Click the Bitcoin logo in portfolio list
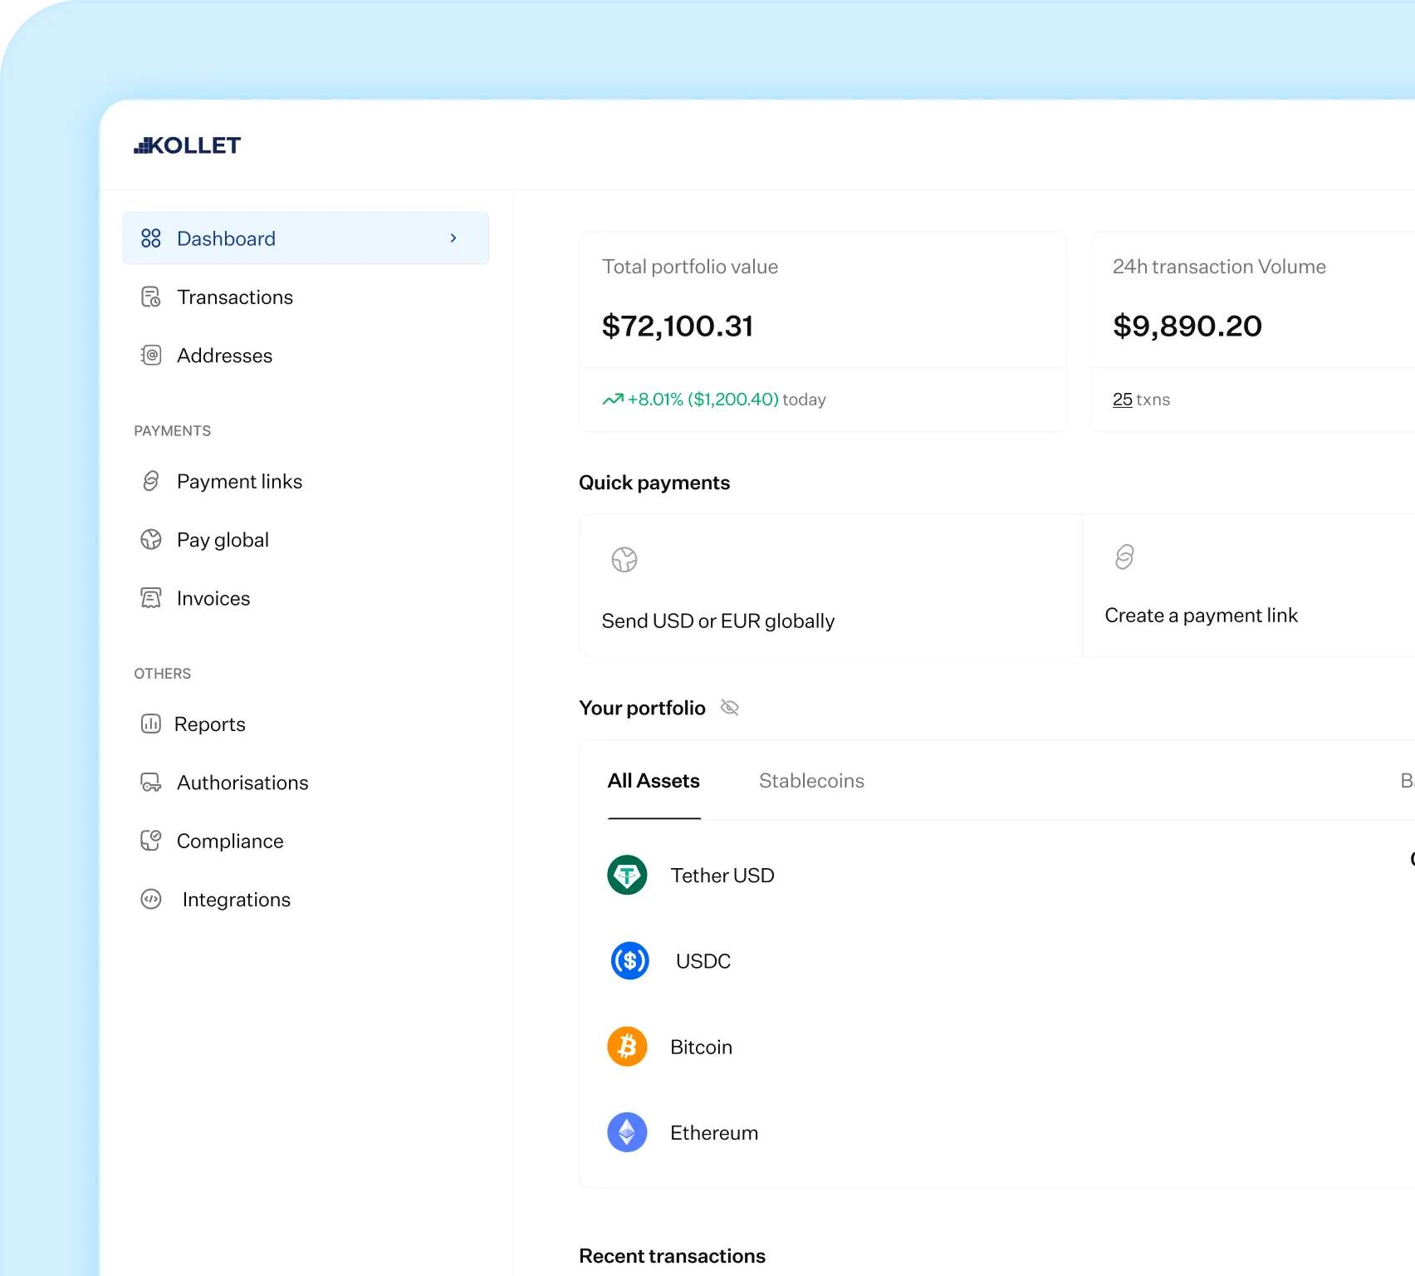 (x=627, y=1047)
